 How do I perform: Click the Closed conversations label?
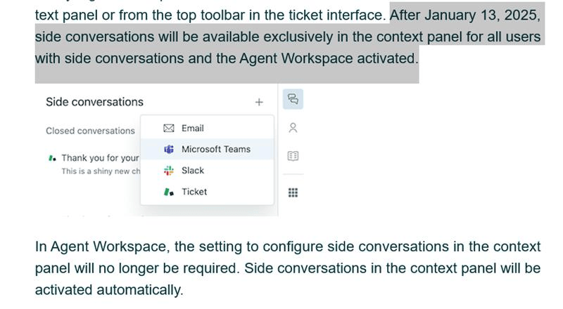point(90,131)
